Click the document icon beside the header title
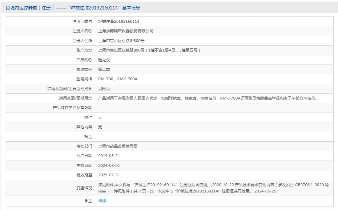This screenshot has height=210, width=338. click(8, 8)
